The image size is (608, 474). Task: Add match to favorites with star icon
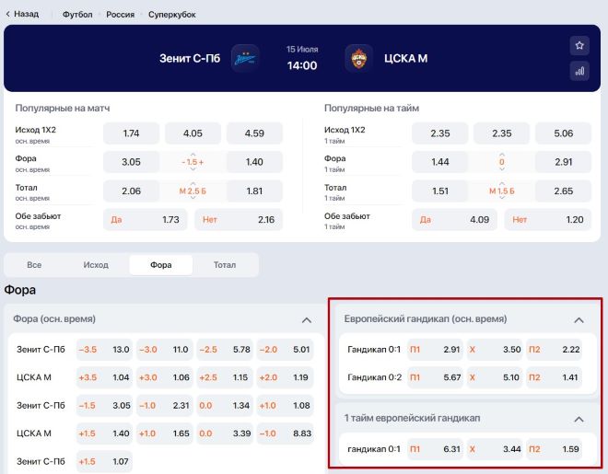pos(579,45)
